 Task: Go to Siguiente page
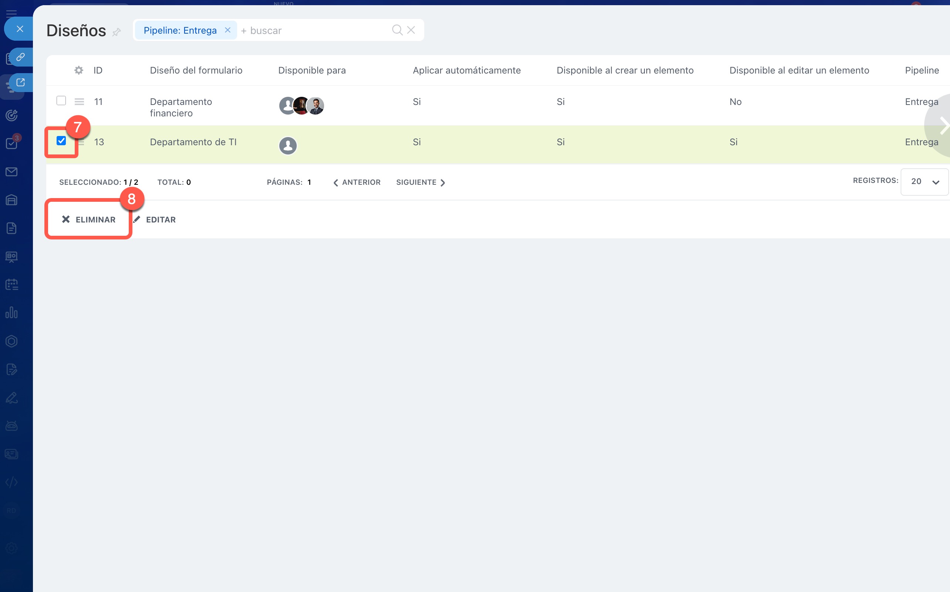(420, 183)
